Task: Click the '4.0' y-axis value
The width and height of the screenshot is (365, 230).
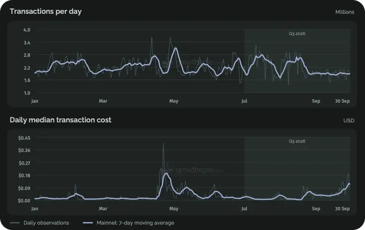Action: point(27,30)
